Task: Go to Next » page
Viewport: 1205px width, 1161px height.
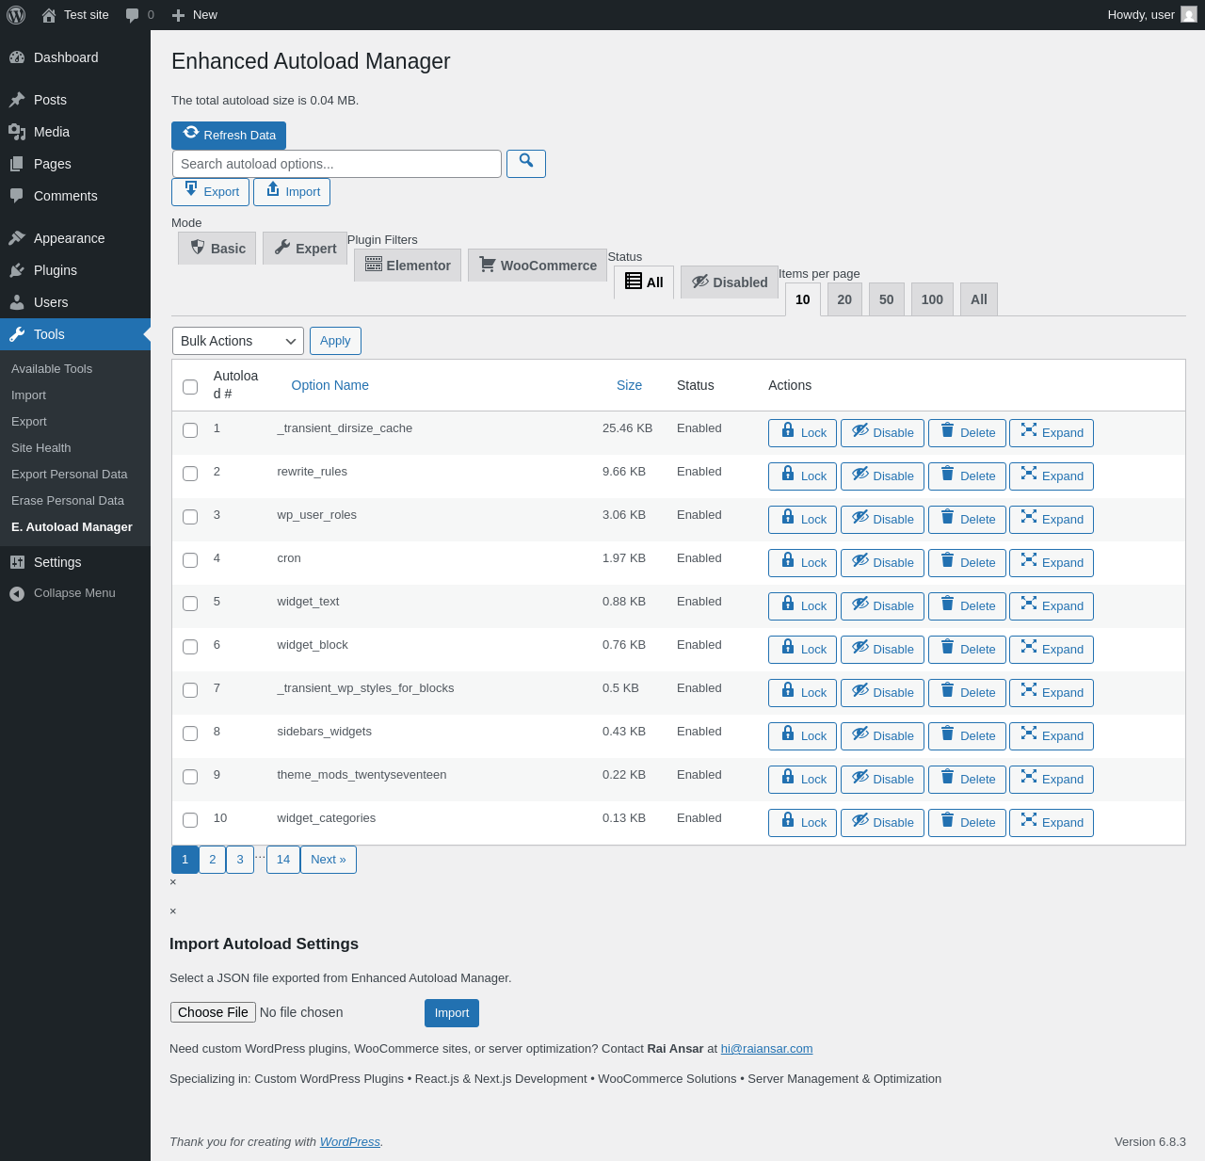Action: (329, 860)
